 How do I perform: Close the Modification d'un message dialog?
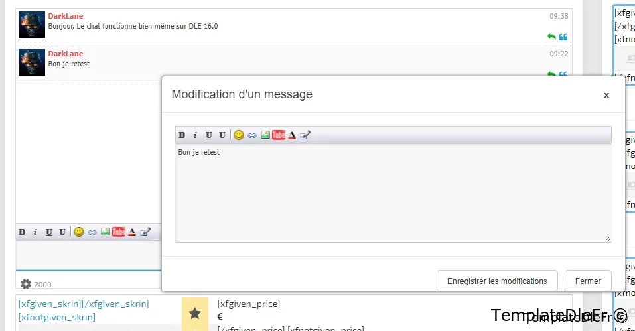click(606, 95)
